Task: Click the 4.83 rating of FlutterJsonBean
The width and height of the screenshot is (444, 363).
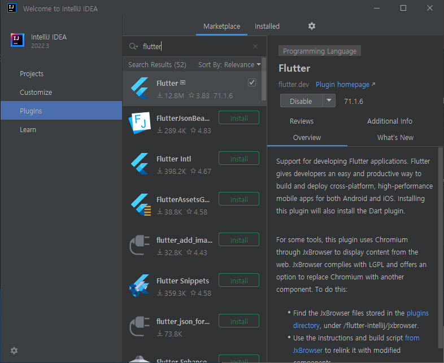Action: pos(201,130)
